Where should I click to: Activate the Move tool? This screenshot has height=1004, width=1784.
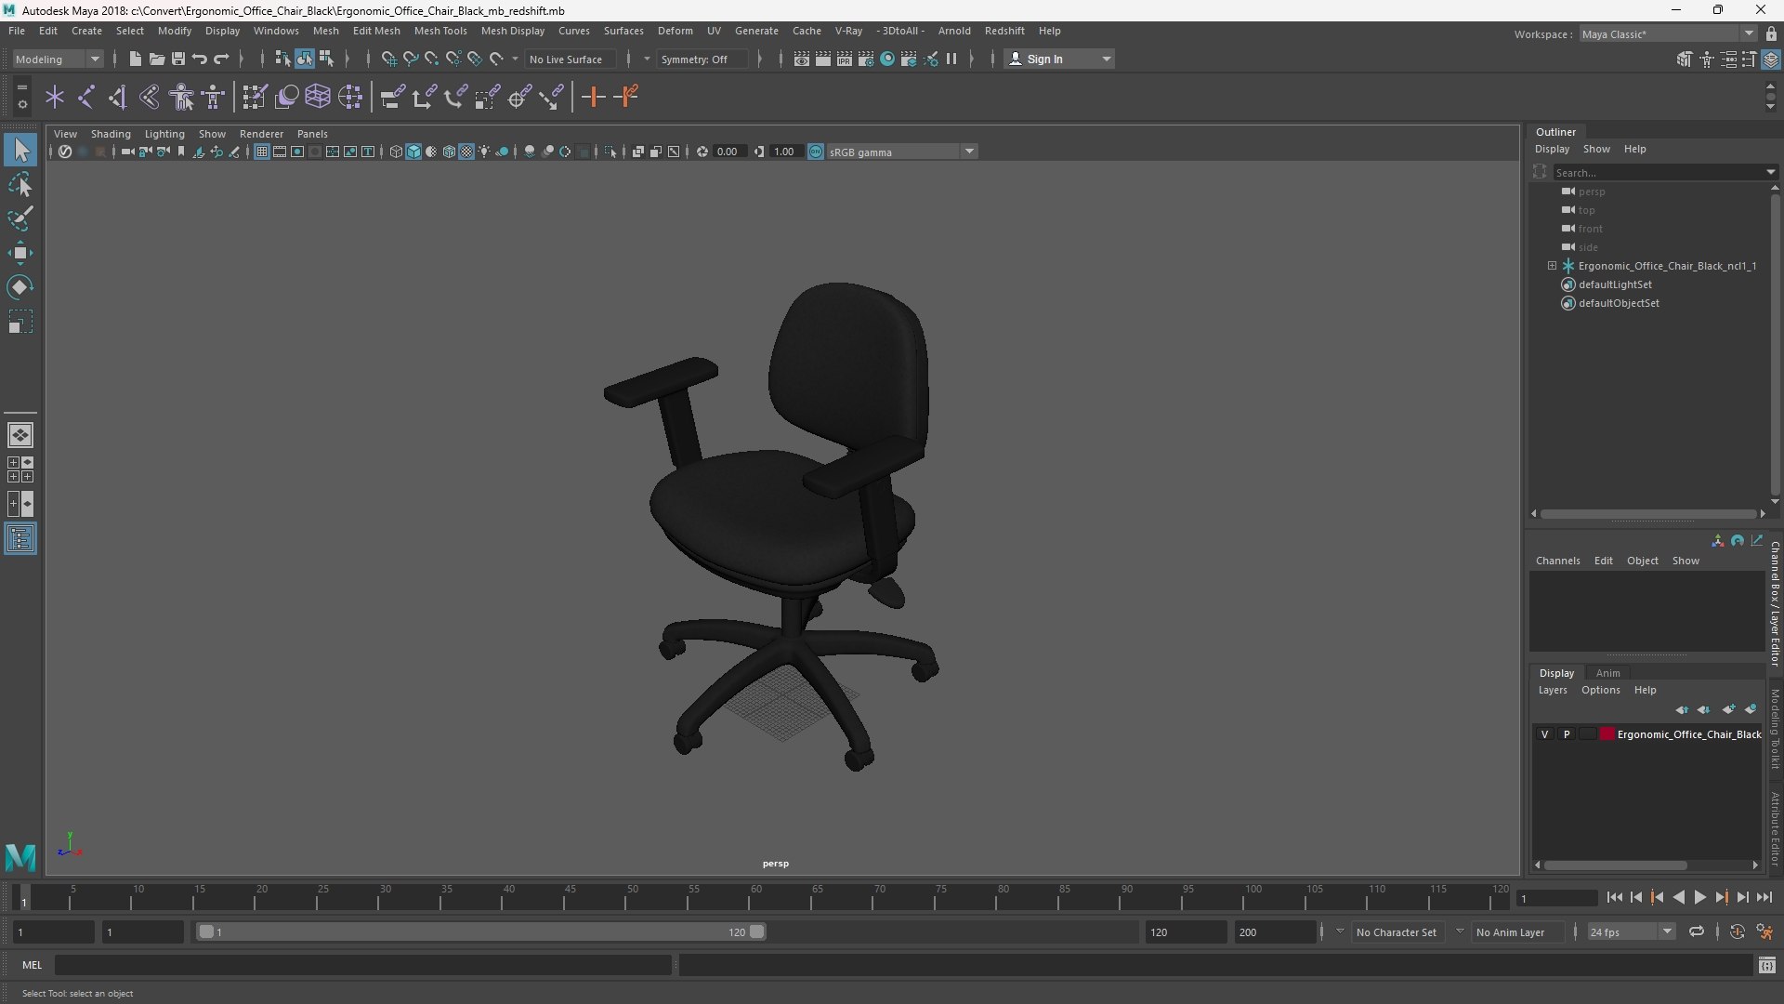pos(20,253)
